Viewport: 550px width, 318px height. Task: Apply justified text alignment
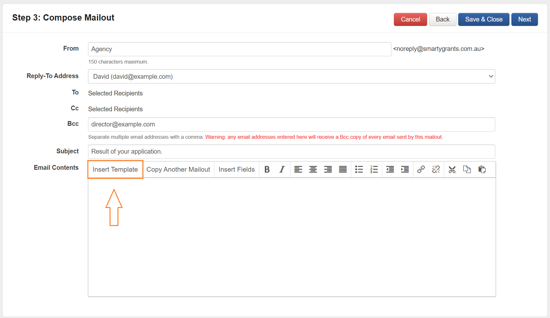point(343,169)
